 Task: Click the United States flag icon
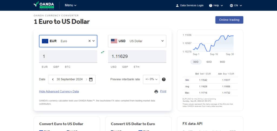pos(114,41)
